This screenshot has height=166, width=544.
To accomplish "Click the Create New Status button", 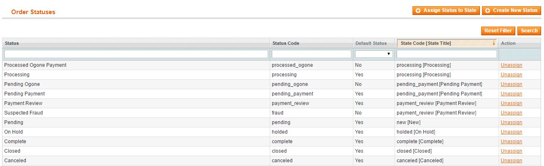I will (512, 10).
